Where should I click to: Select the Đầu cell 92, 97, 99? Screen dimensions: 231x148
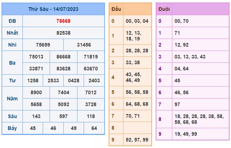pos(137,140)
